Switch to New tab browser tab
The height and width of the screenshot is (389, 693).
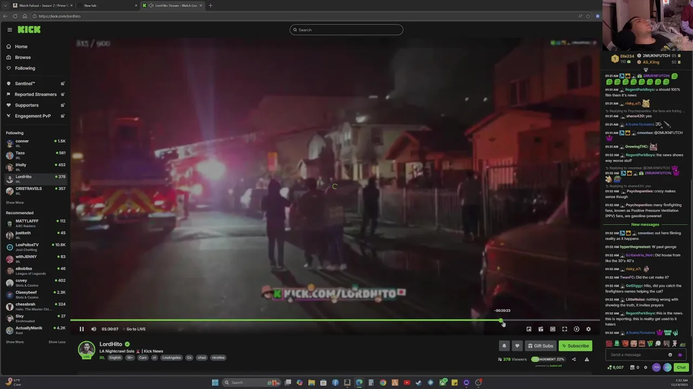(107, 5)
